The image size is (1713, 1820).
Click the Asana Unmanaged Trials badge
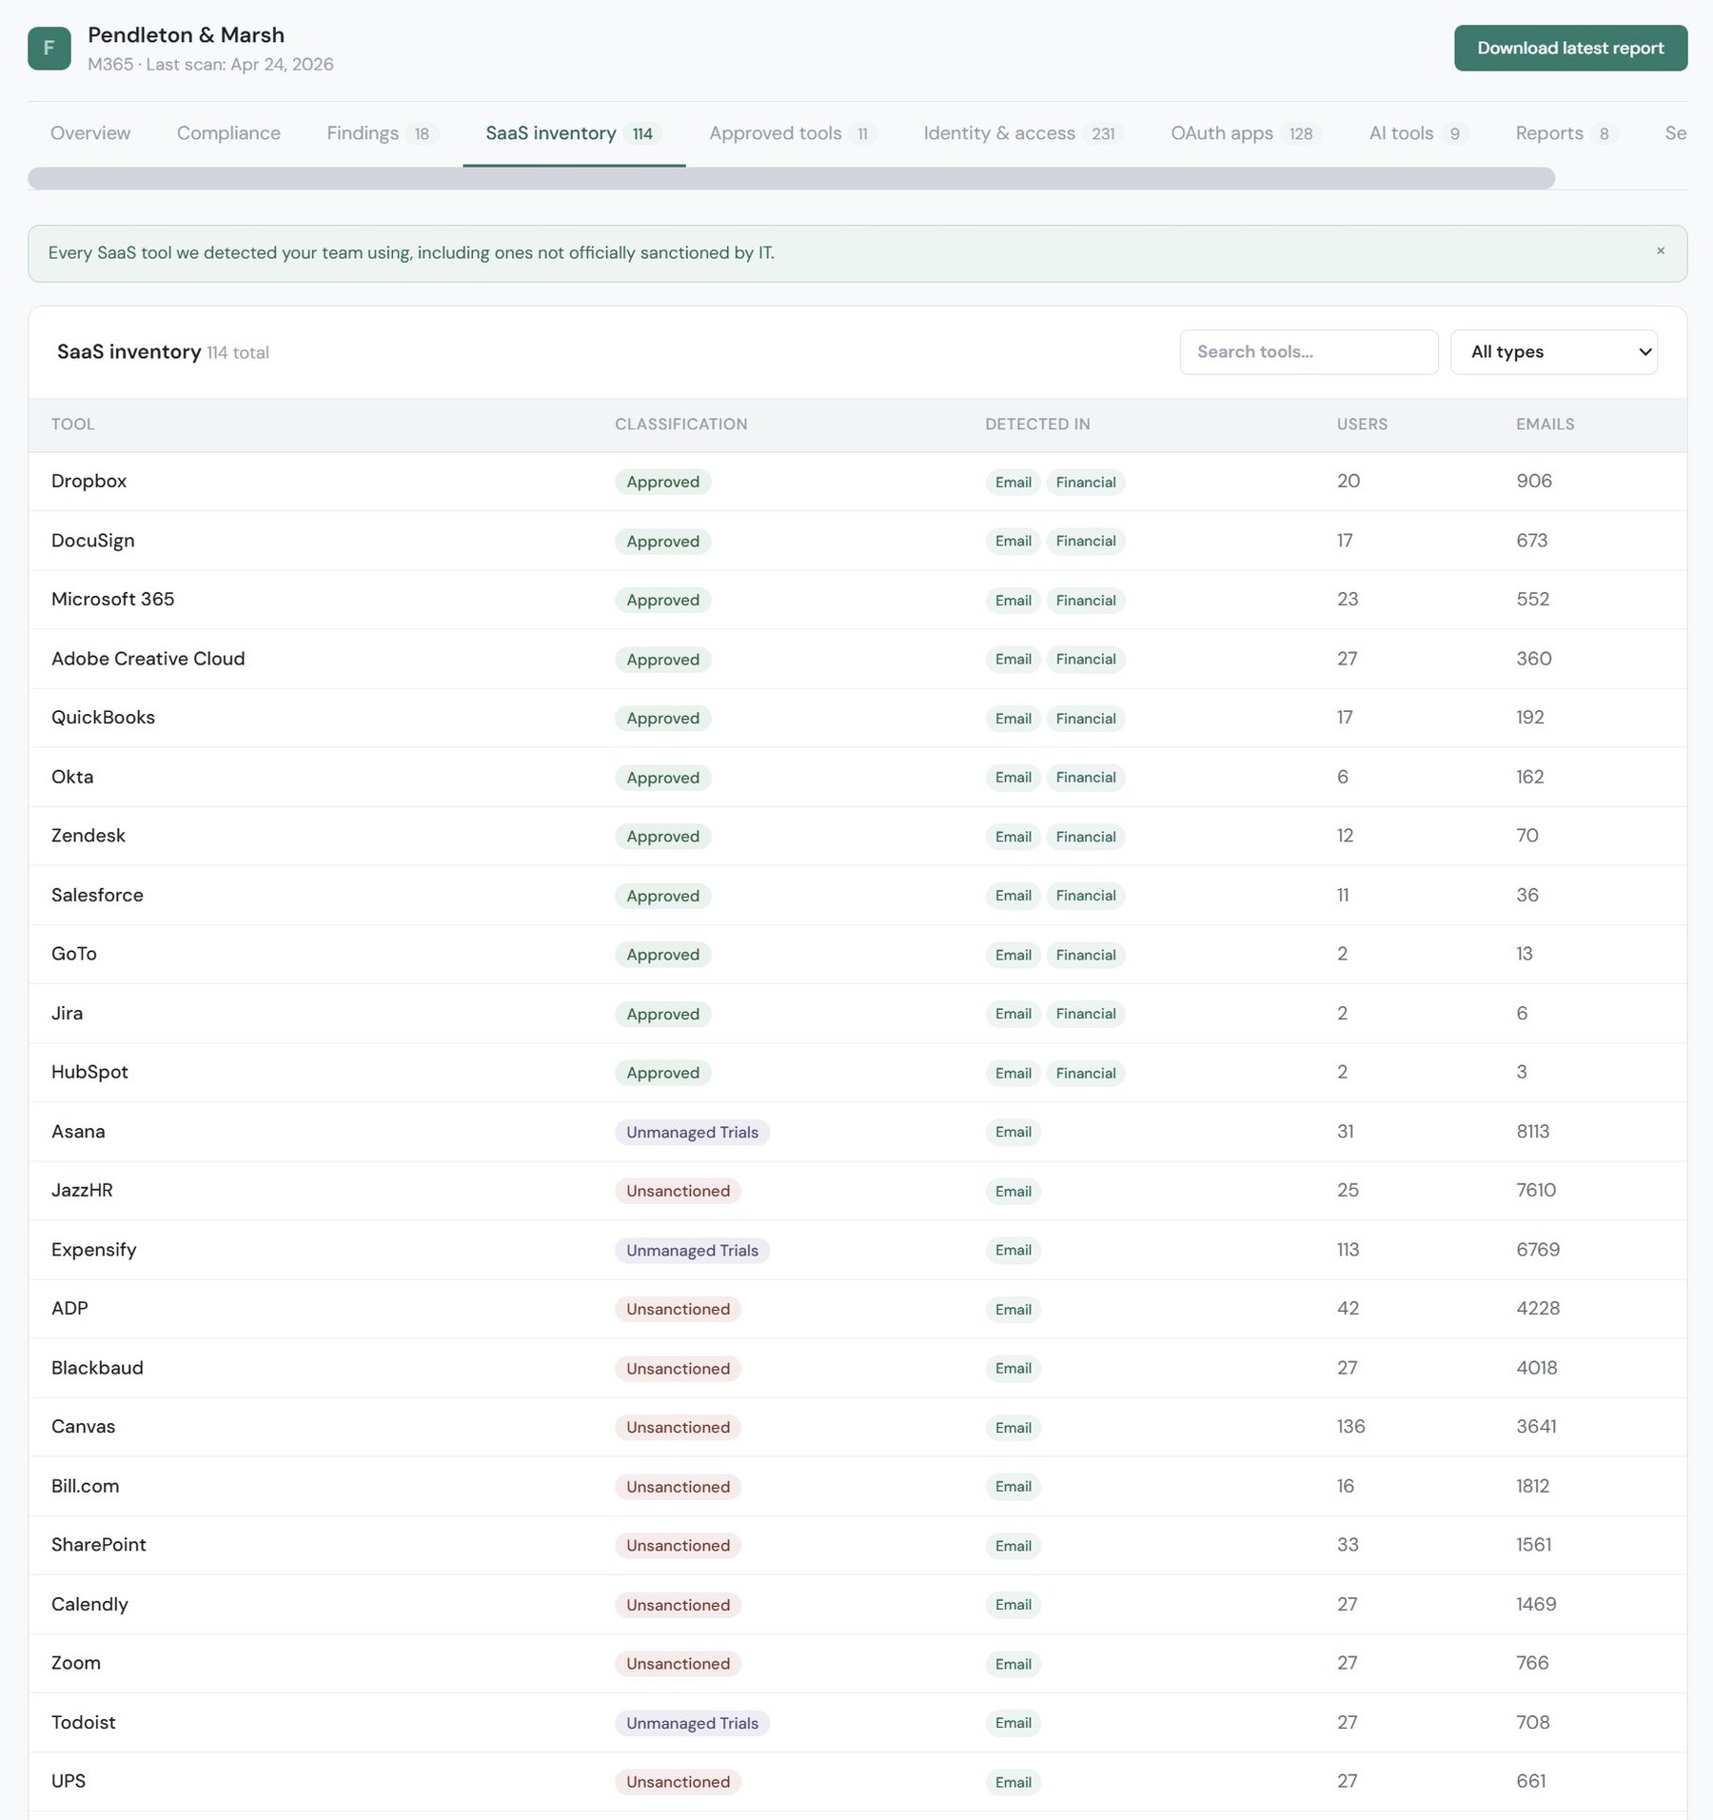coord(692,1132)
